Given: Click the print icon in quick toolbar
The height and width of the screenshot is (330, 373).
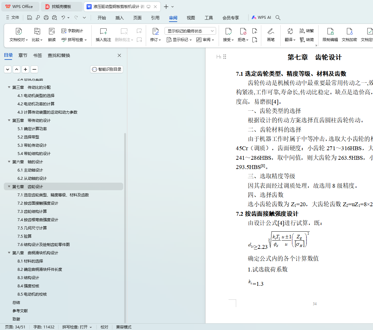Looking at the screenshot, I should pos(46,18).
